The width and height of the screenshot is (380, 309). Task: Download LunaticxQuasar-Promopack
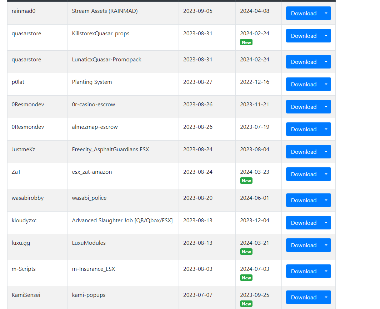click(304, 62)
